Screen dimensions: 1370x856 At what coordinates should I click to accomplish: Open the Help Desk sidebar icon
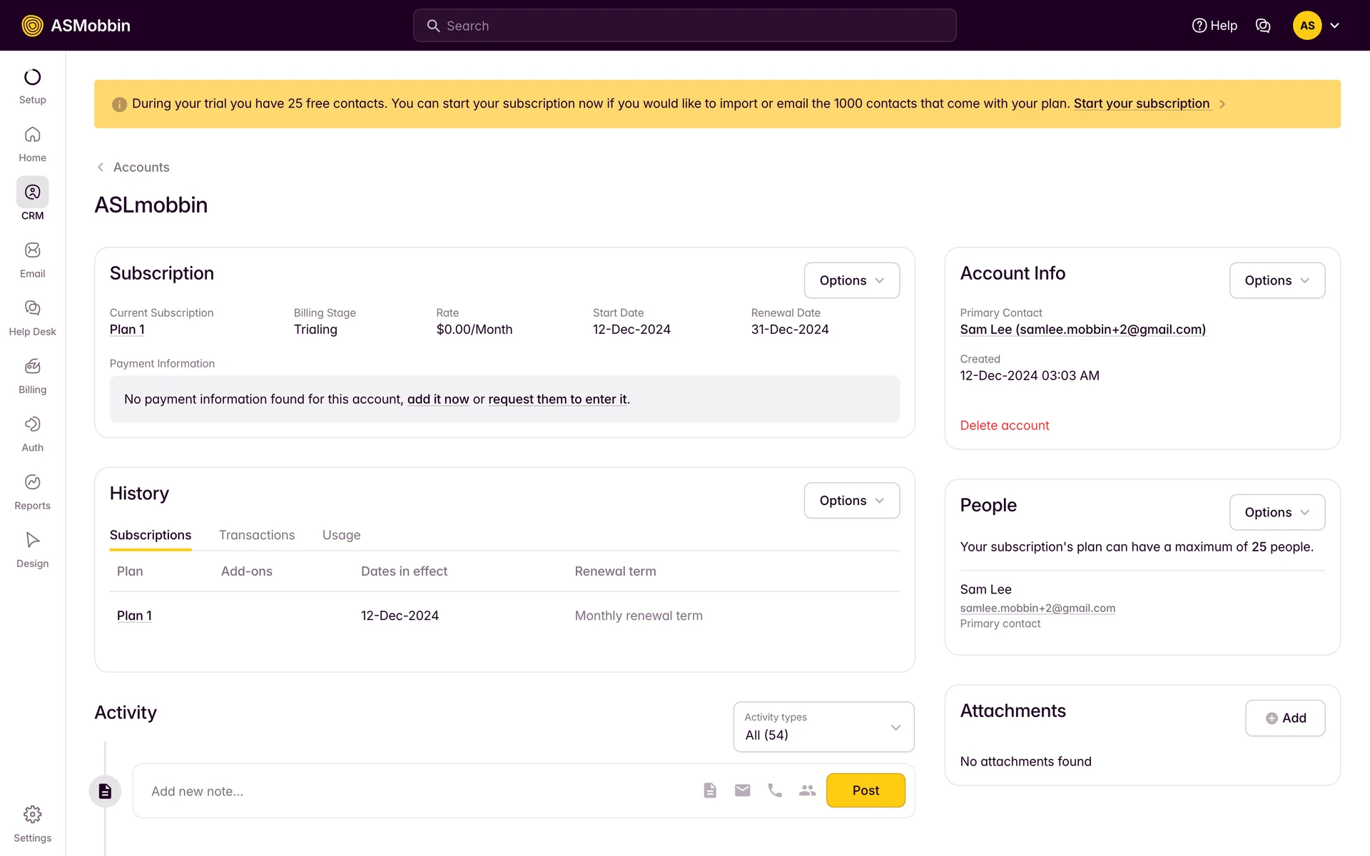pyautogui.click(x=32, y=308)
